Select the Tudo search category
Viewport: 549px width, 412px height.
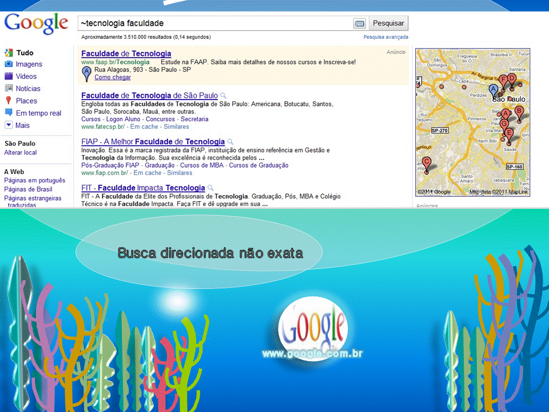25,53
